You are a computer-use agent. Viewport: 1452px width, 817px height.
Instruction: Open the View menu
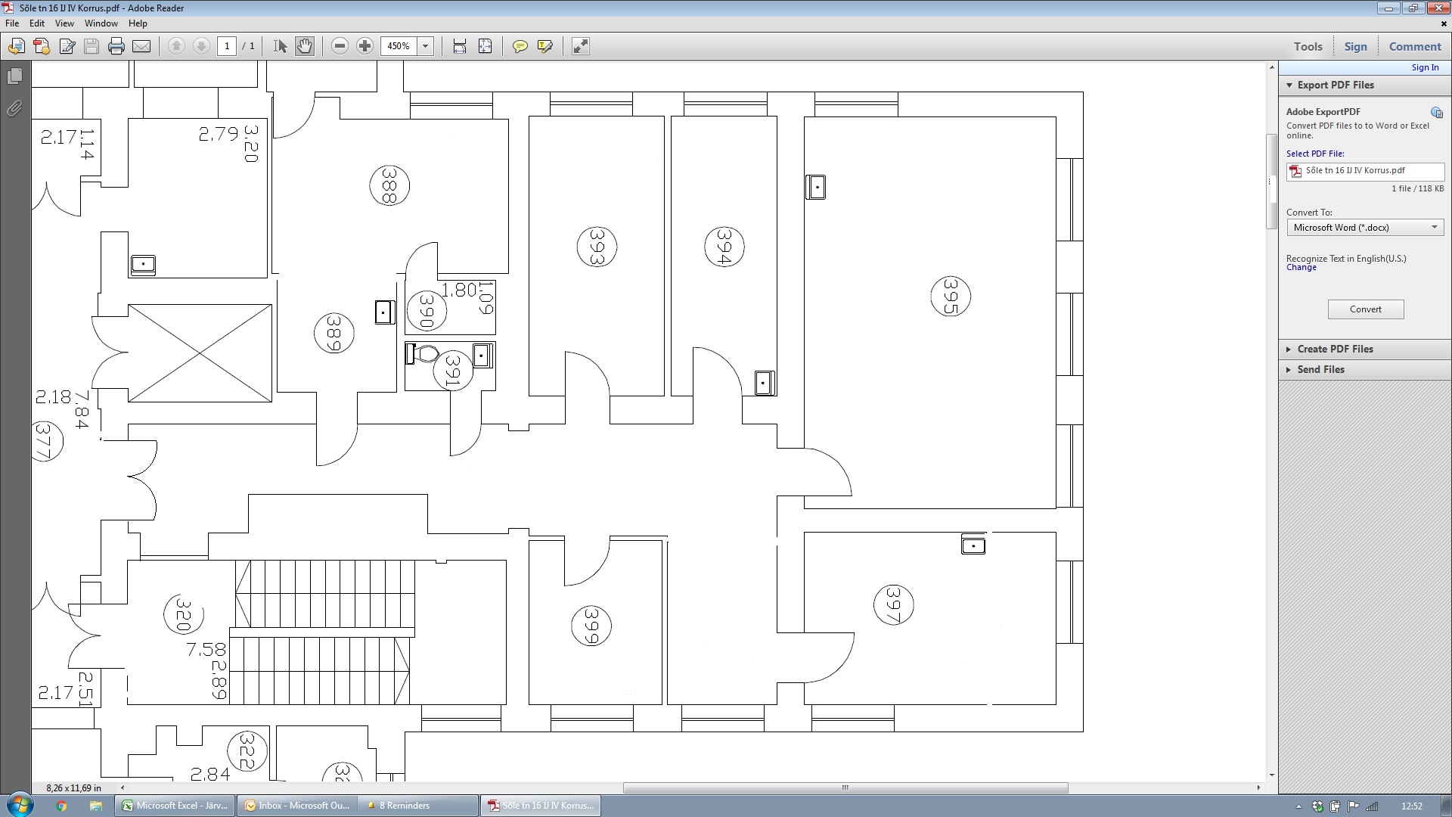click(64, 23)
